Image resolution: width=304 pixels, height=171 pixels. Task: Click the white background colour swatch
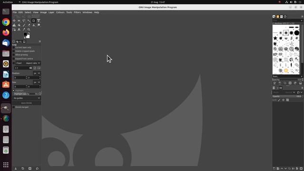click(28, 37)
